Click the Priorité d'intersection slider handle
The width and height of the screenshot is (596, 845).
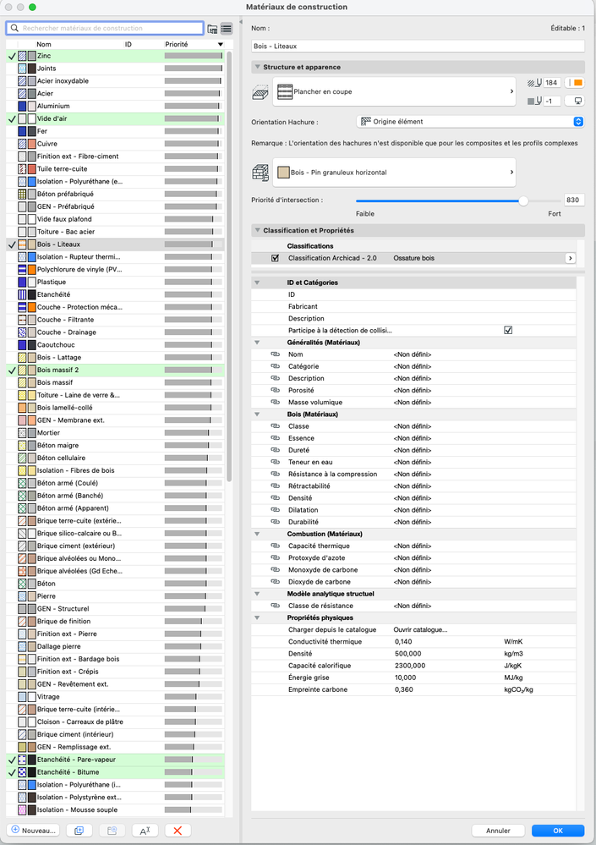[x=523, y=200]
